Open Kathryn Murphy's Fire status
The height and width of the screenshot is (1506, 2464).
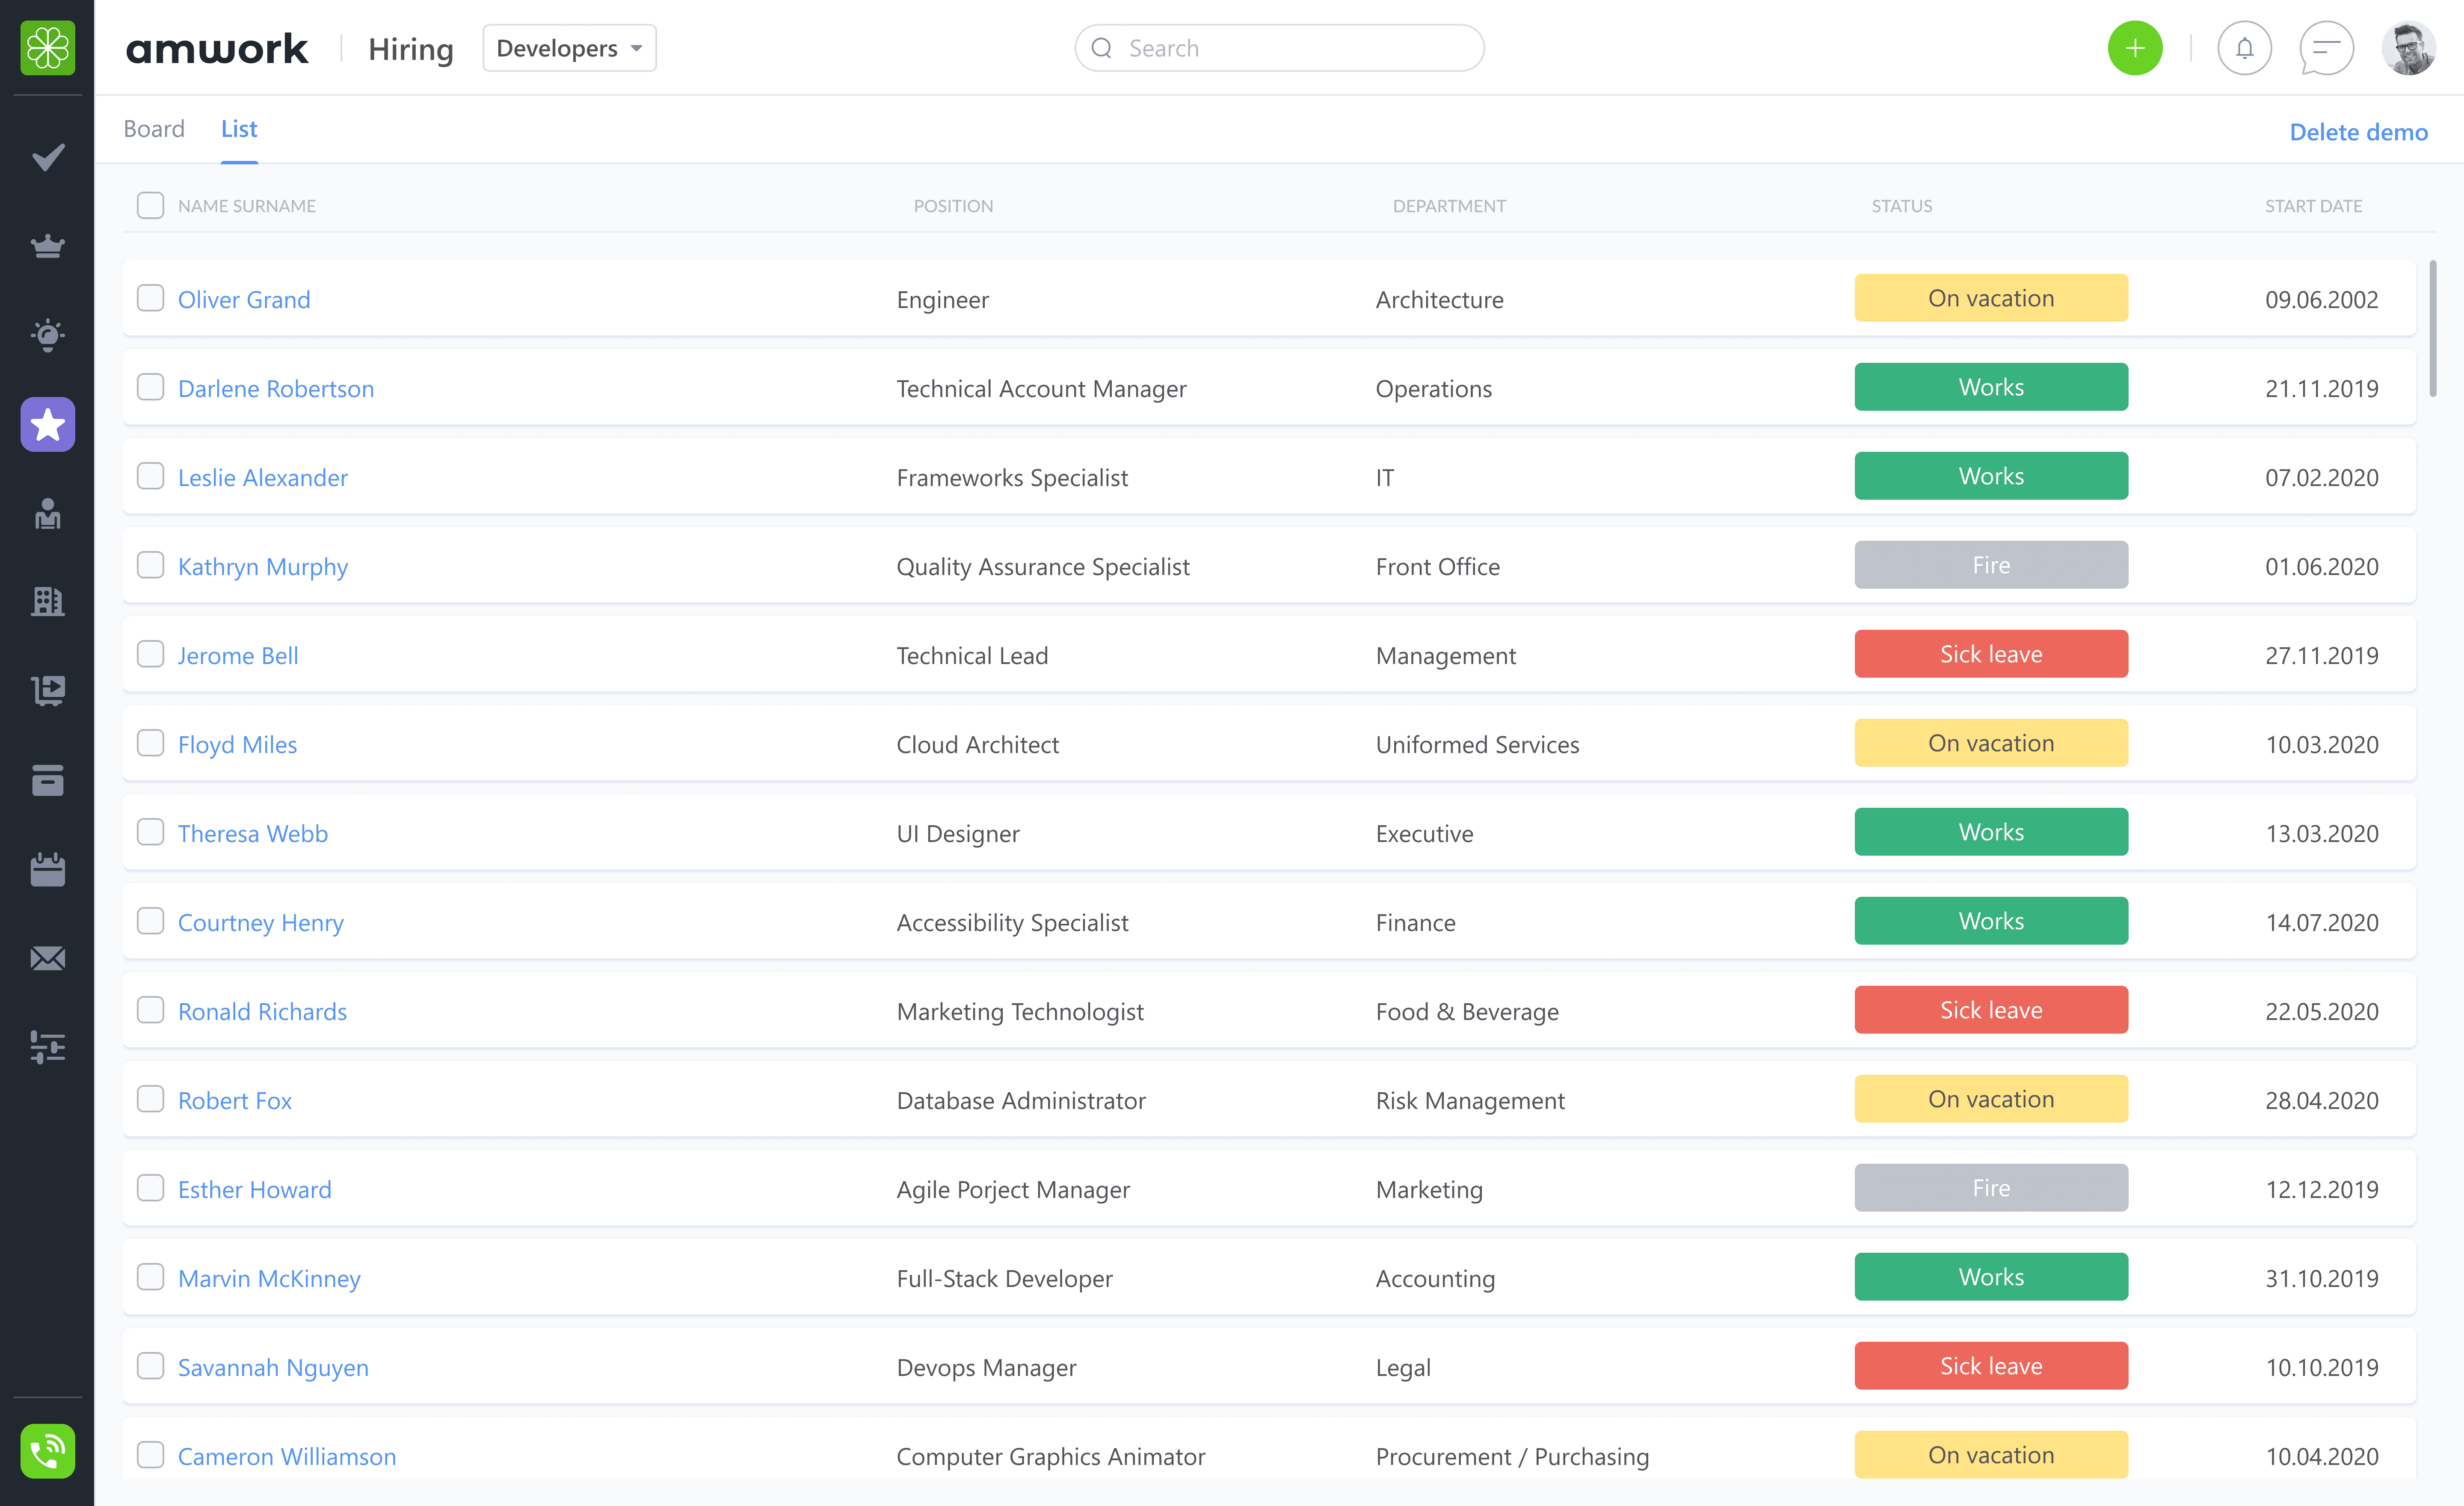[x=1991, y=565]
